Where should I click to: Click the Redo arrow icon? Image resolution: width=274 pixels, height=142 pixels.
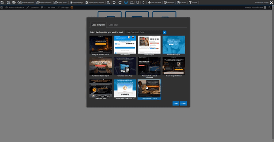pyautogui.click(x=120, y=3)
